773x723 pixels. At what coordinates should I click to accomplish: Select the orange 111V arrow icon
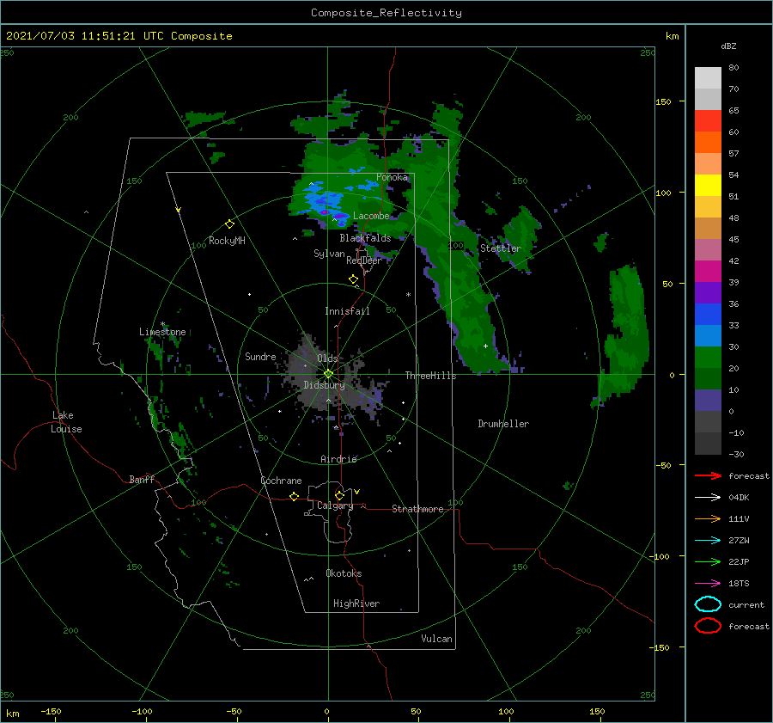tap(708, 518)
